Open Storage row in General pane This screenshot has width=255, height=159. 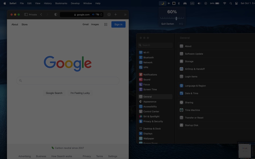tap(216, 61)
